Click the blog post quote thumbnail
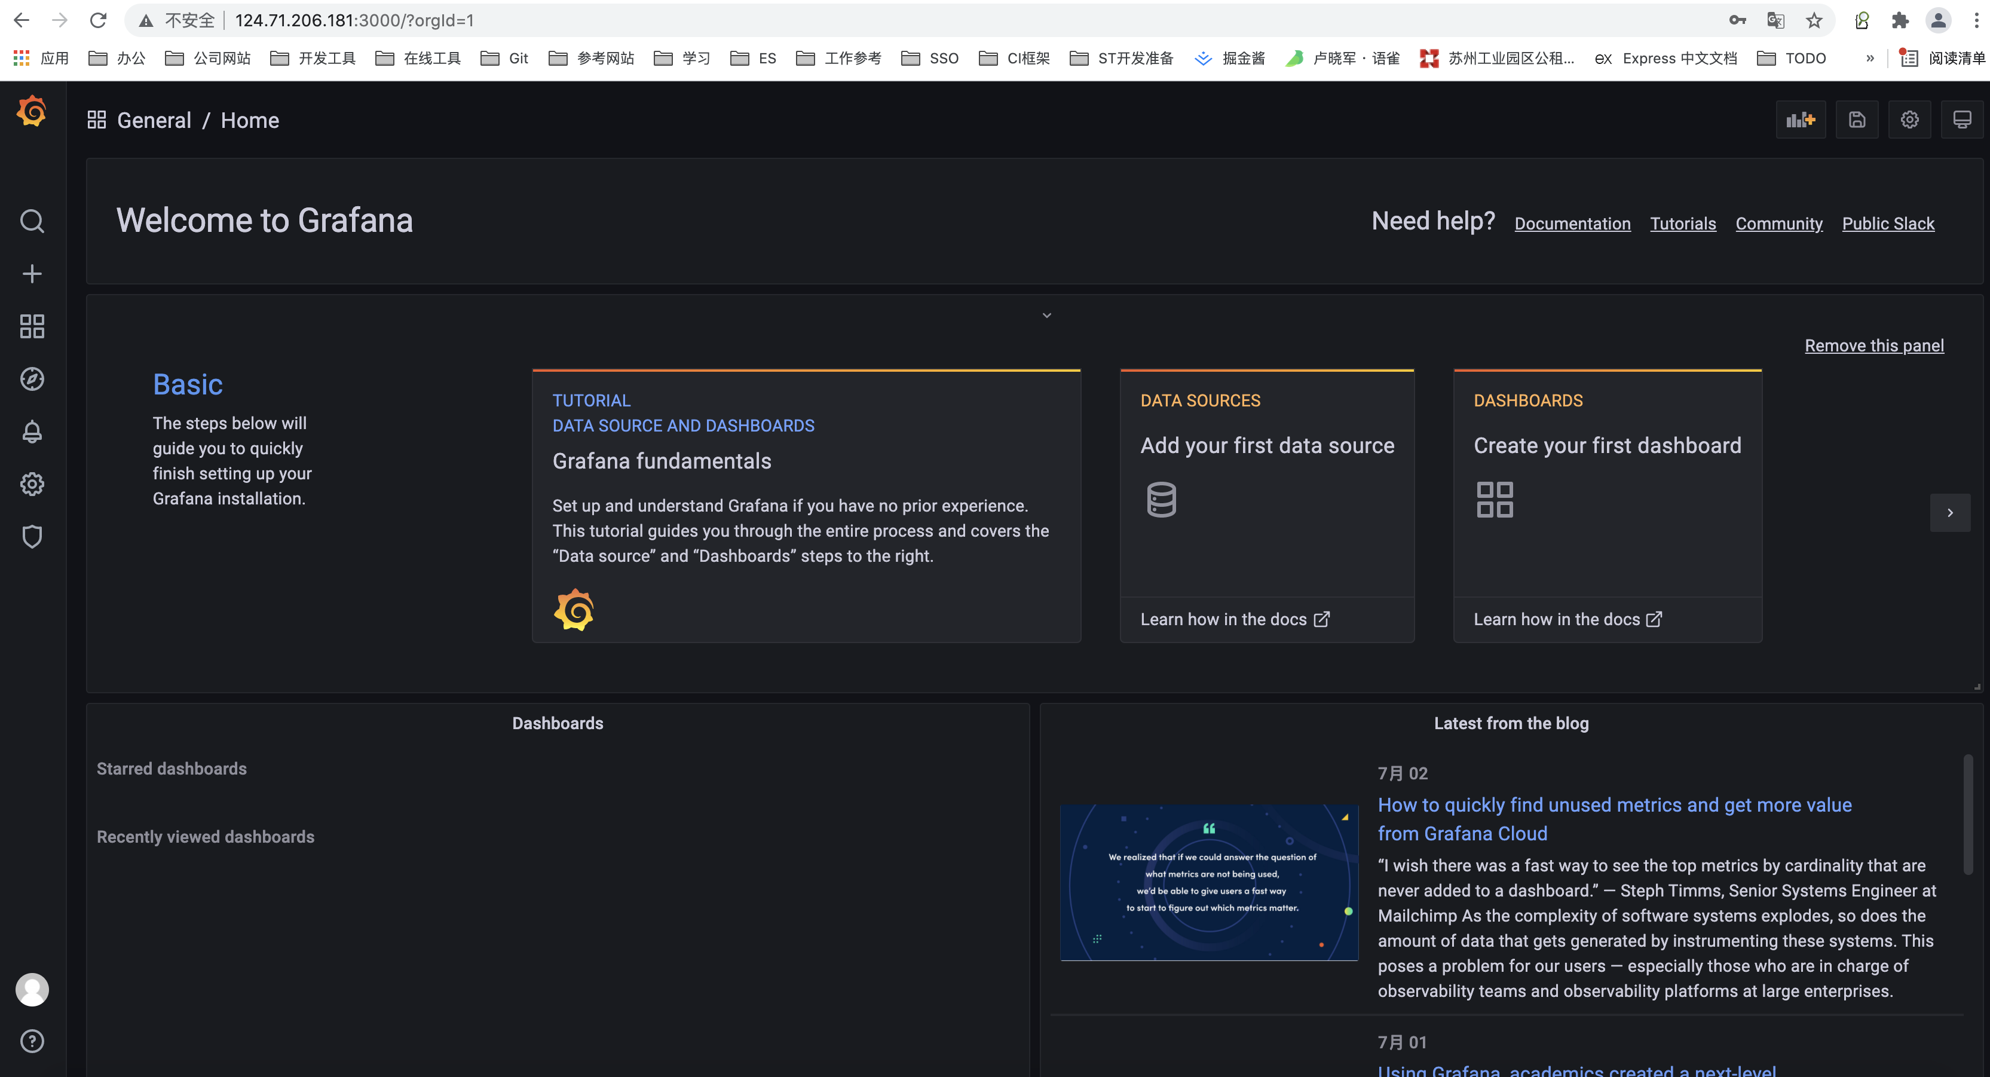 [1209, 882]
